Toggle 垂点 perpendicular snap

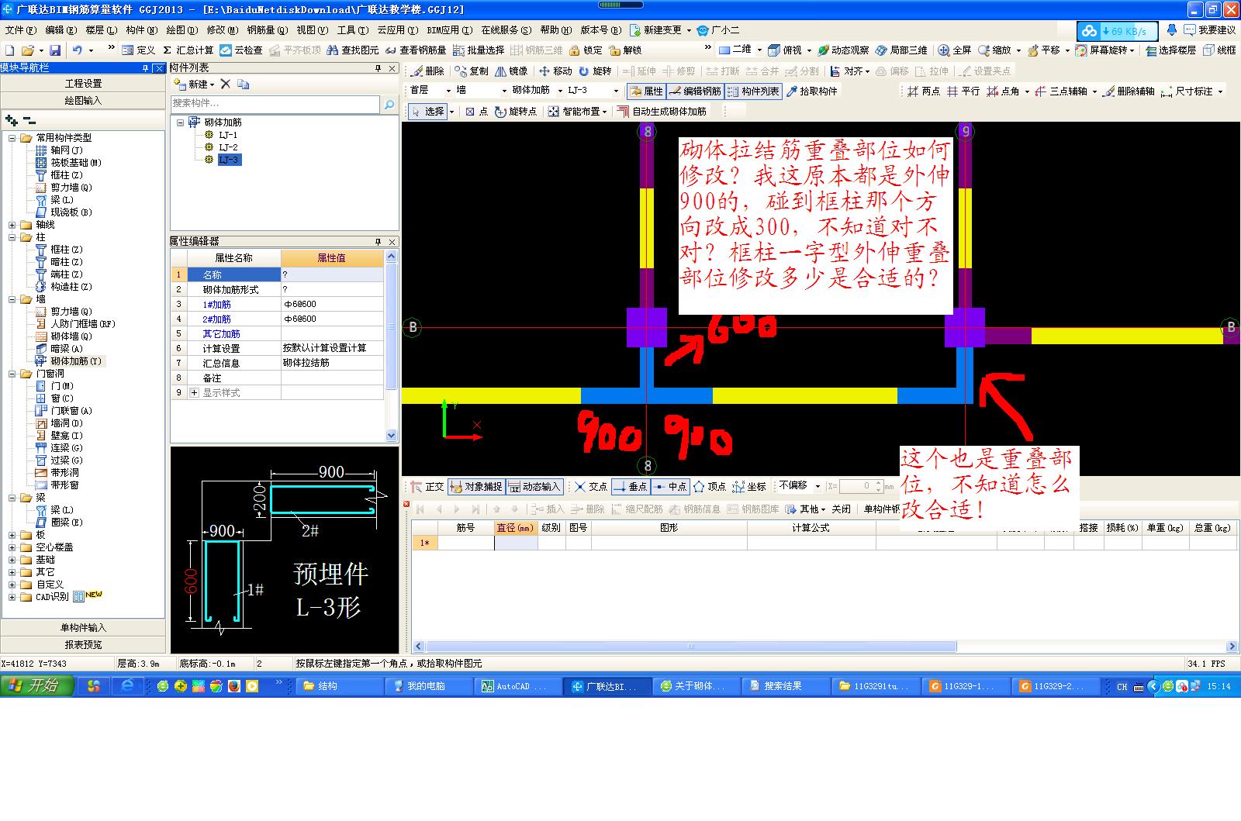click(631, 486)
